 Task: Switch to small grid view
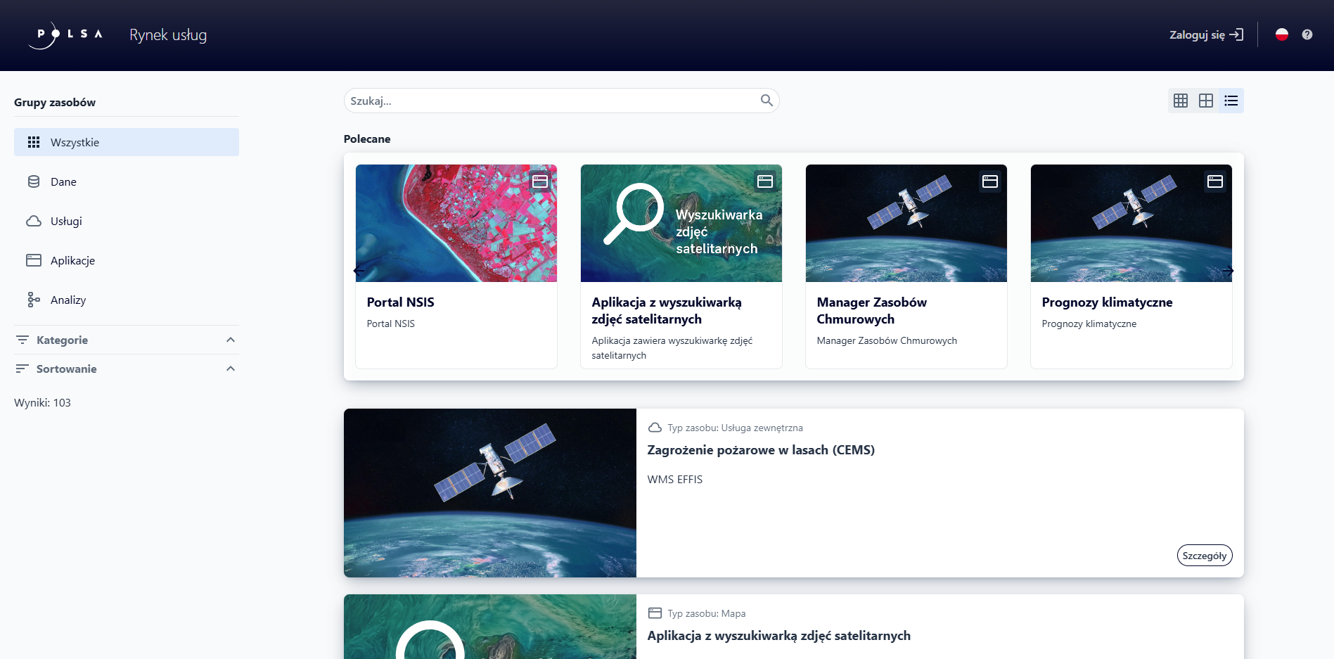coord(1180,101)
